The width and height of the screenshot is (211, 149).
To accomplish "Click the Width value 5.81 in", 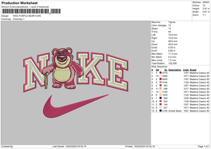I will point(206,12).
